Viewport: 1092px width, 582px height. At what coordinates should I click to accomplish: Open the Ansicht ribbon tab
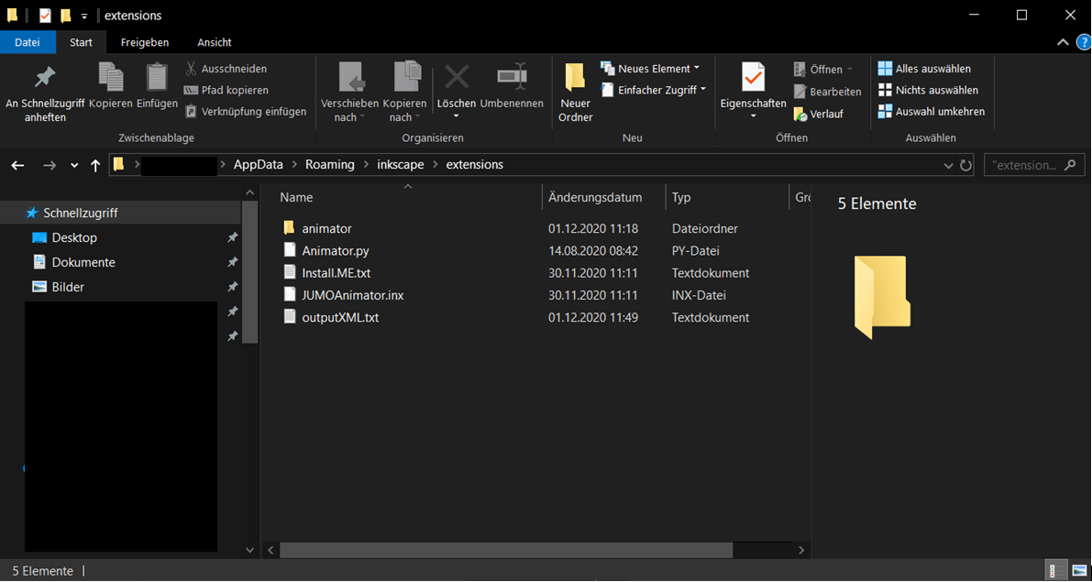(x=214, y=42)
